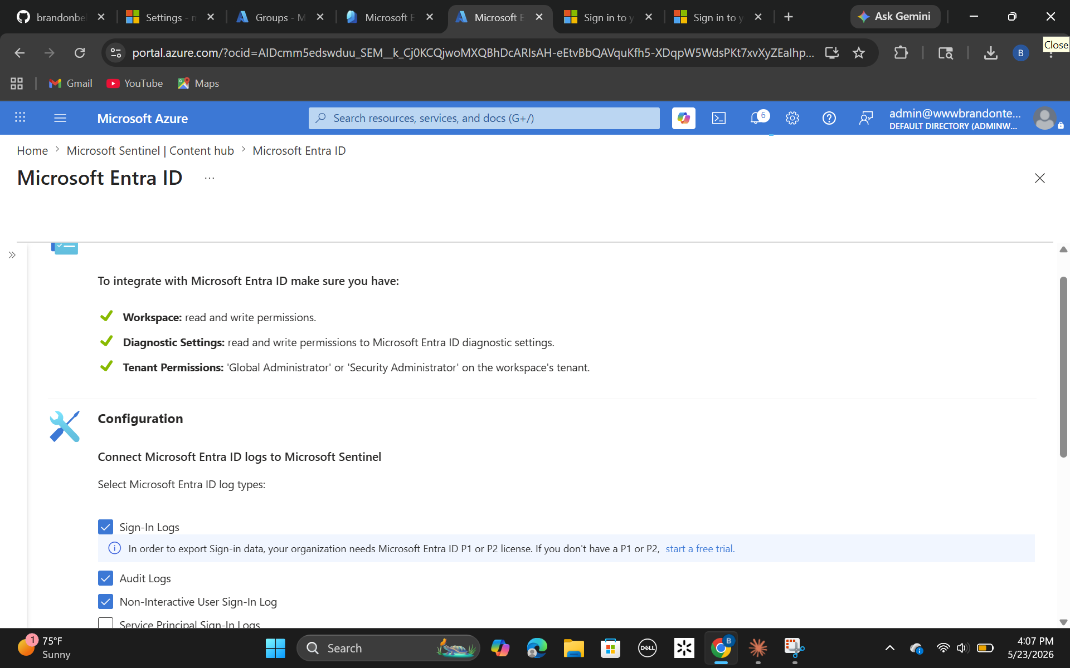Screen dimensions: 1070x668
Task: Click the scroll down arrow of the blade
Action: coord(1063,622)
